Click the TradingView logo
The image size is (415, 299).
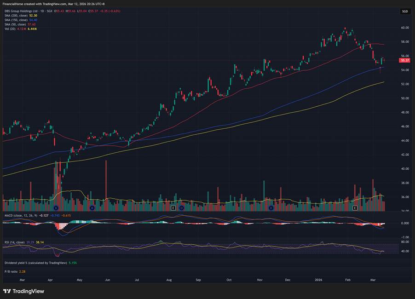click(23, 291)
